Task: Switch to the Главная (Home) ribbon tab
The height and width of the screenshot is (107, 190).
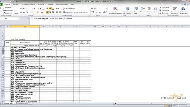Action: 7,4
